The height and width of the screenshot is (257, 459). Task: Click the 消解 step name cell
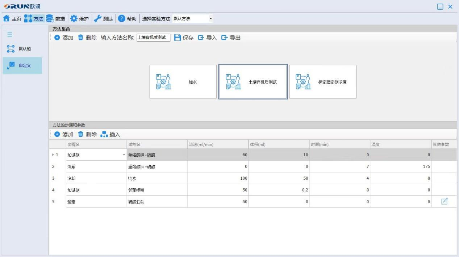coord(96,166)
